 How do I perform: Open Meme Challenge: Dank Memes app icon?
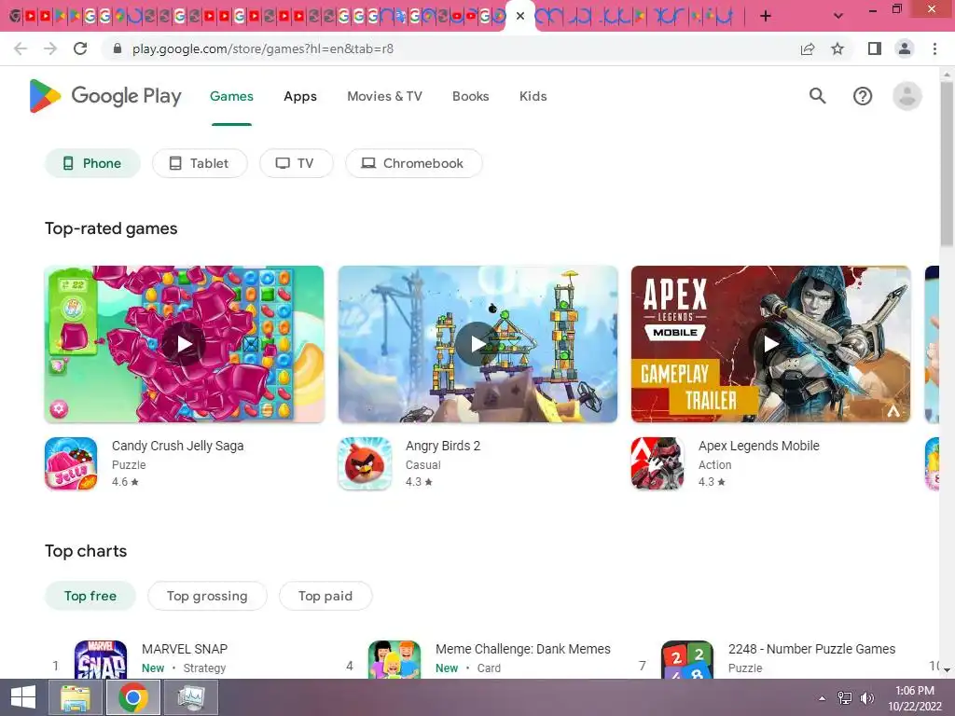[394, 659]
